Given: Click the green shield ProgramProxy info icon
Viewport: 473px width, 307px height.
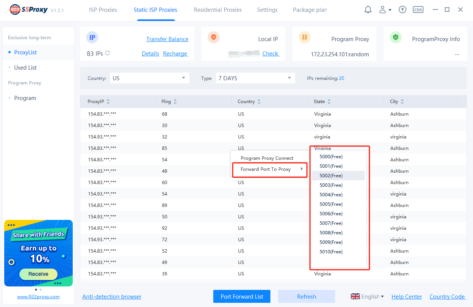Looking at the screenshot, I should click(396, 37).
